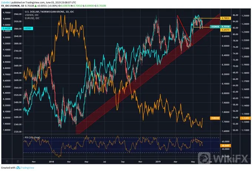Click the first axis-scale icon at bottom left
This screenshot has height=171, width=252.
[7, 161]
